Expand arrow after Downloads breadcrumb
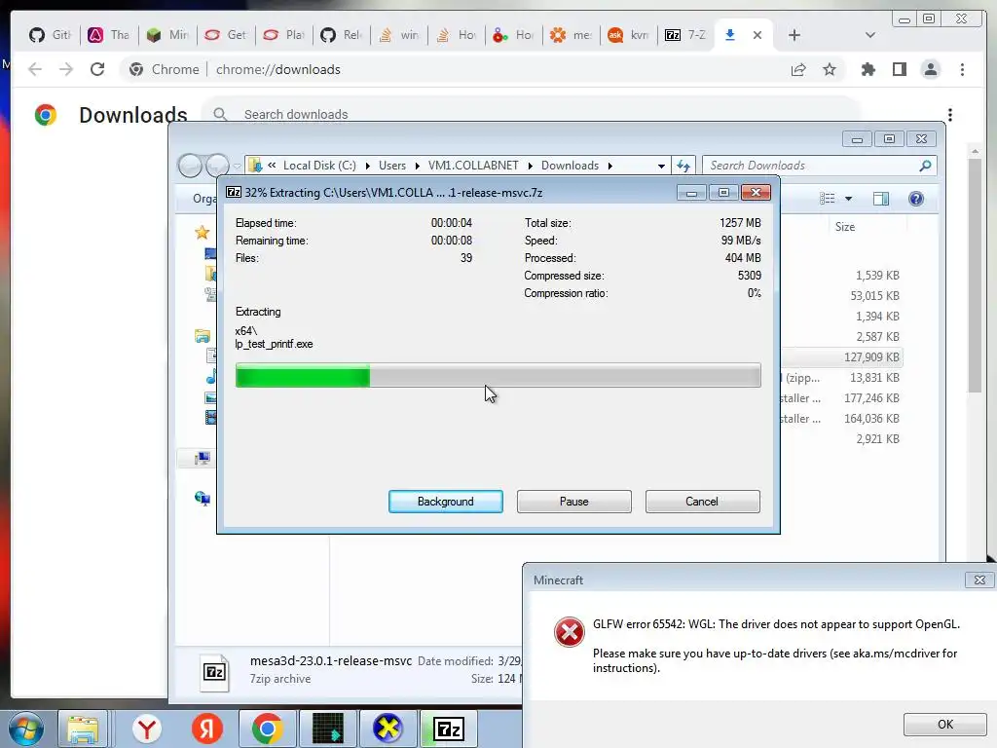 coord(609,166)
